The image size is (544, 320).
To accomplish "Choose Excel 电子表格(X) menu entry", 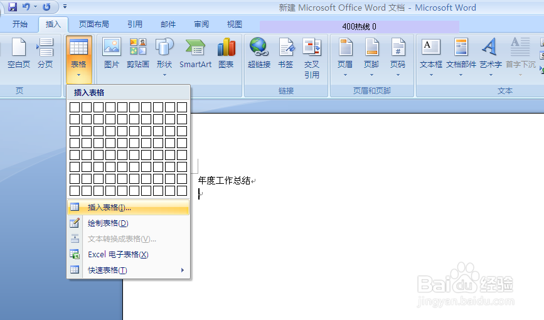I will (x=129, y=254).
